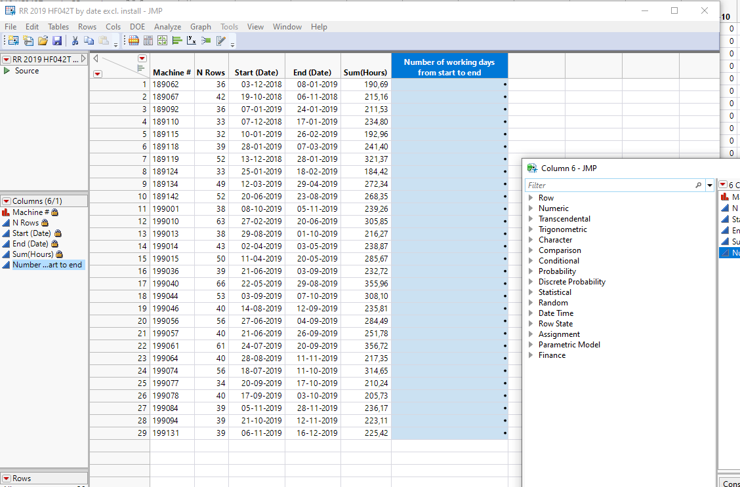Expand the Statistical function category
This screenshot has height=487, width=740.
(x=531, y=292)
